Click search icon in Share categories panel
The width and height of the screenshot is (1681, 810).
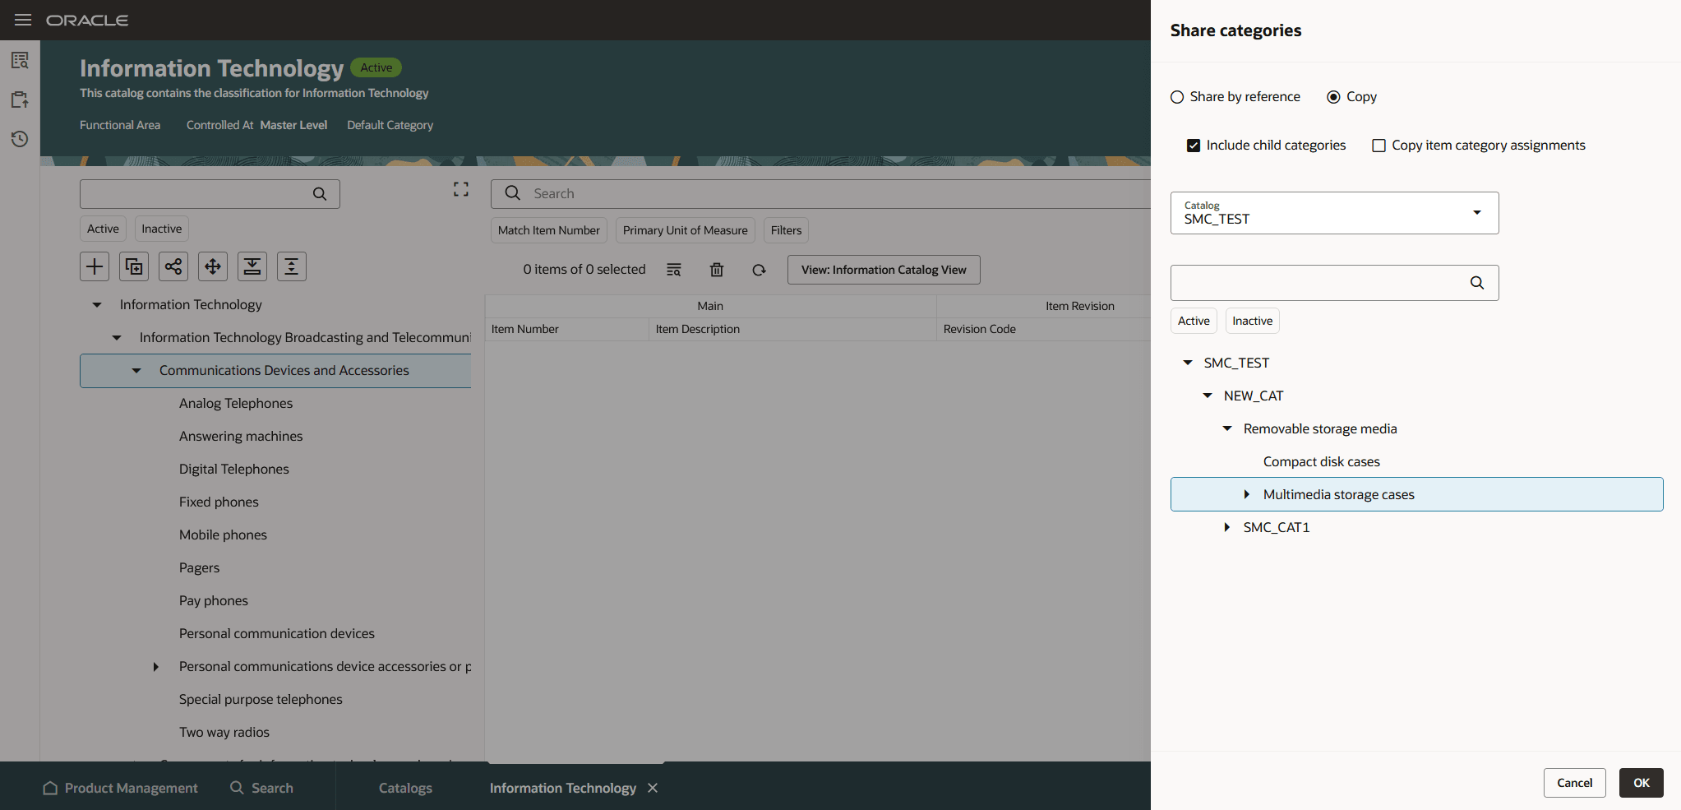[1477, 283]
